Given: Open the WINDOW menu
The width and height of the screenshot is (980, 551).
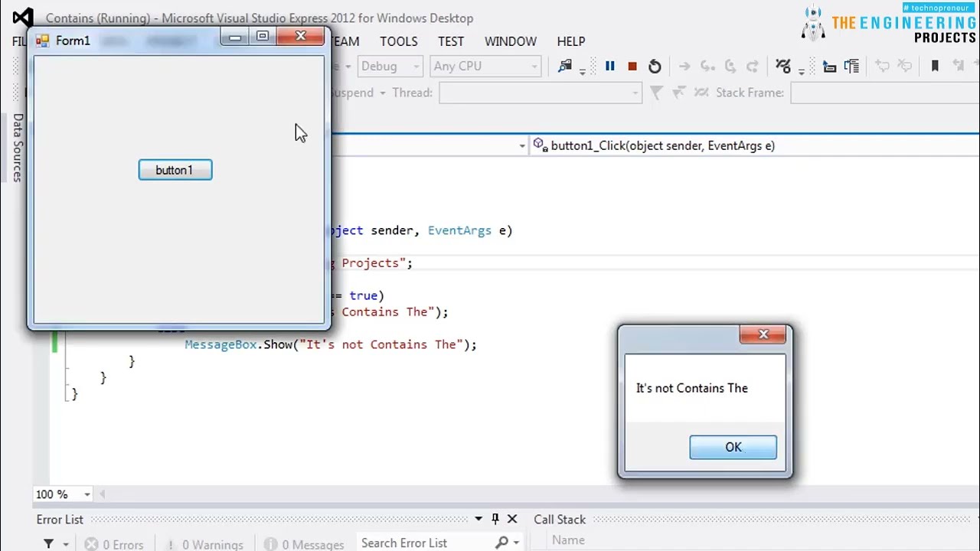Looking at the screenshot, I should [x=511, y=41].
